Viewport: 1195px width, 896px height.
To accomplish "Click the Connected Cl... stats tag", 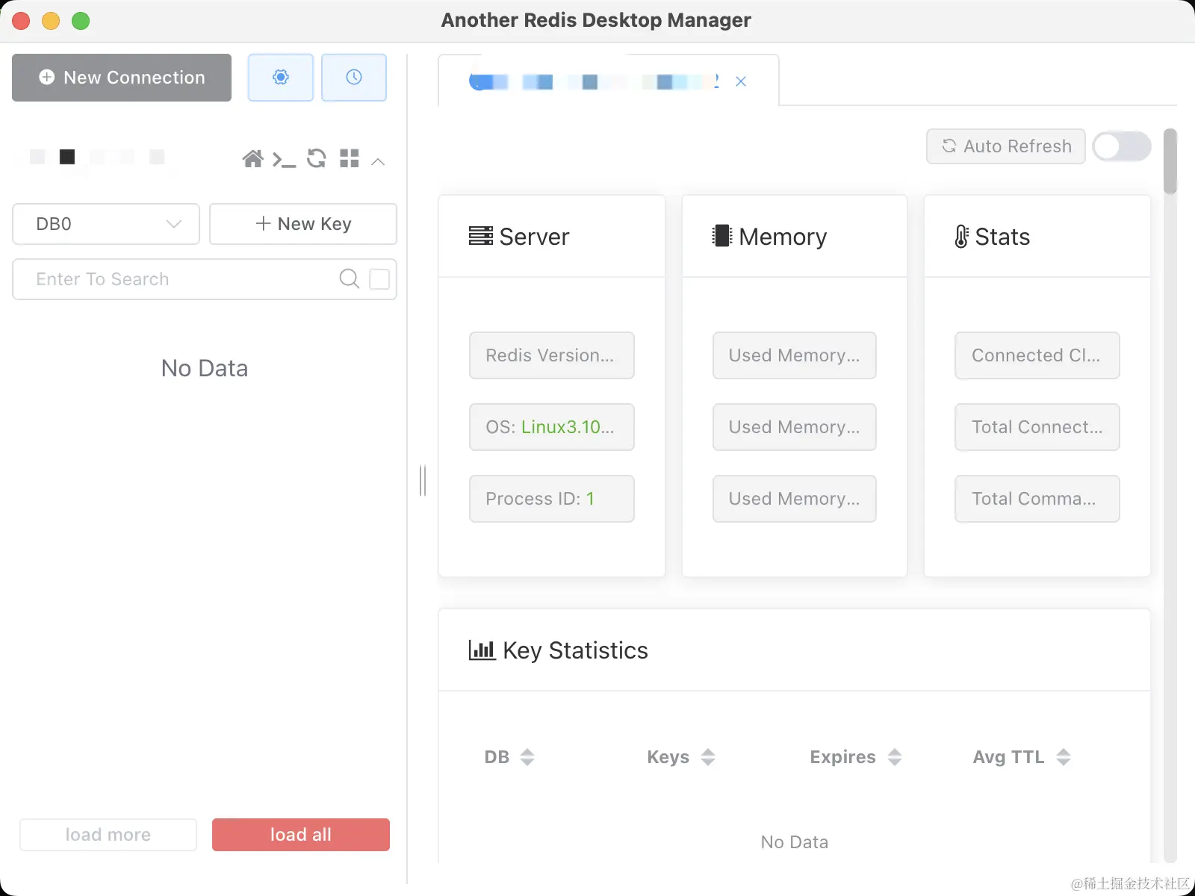I will coord(1037,355).
